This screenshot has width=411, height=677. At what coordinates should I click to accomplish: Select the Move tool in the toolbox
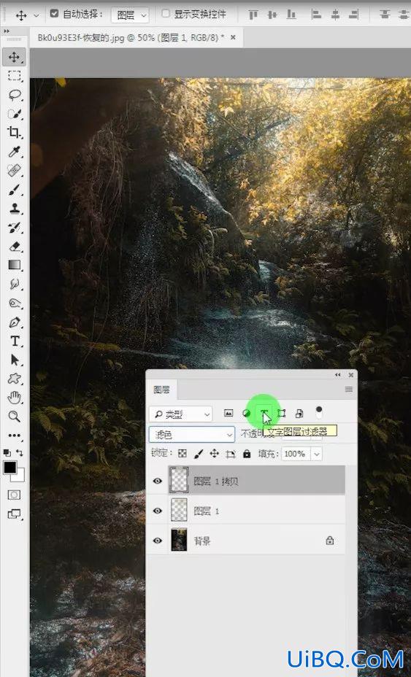(x=15, y=57)
